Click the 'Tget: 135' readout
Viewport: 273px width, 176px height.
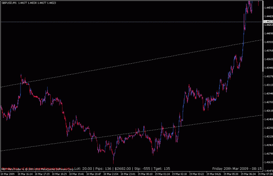[162, 169]
